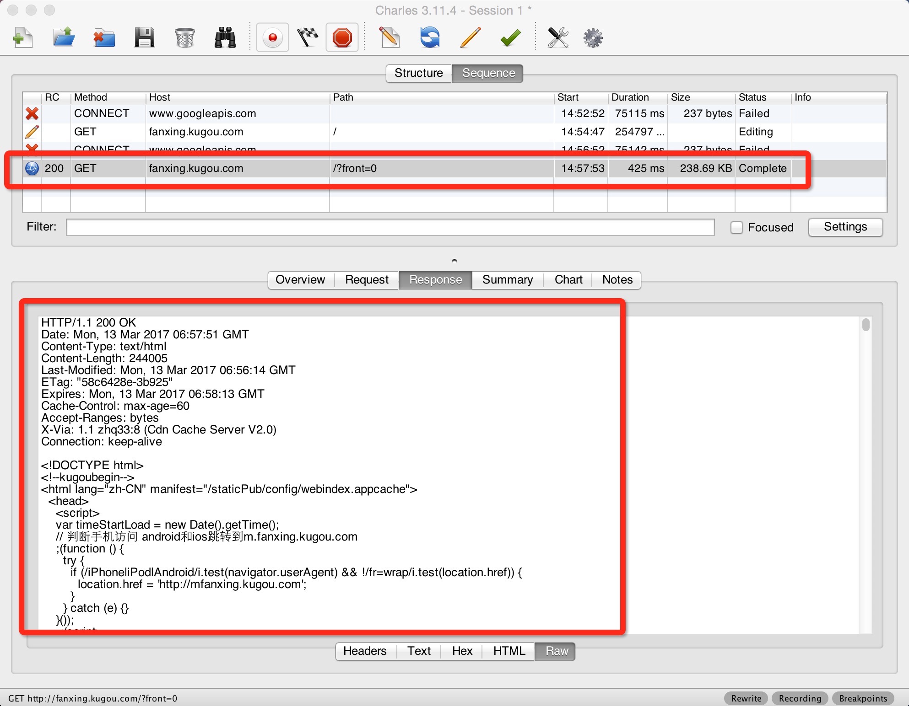Image resolution: width=909 pixels, height=707 pixels.
Task: Open Tools wrench and screwdriver icon
Action: pos(558,37)
